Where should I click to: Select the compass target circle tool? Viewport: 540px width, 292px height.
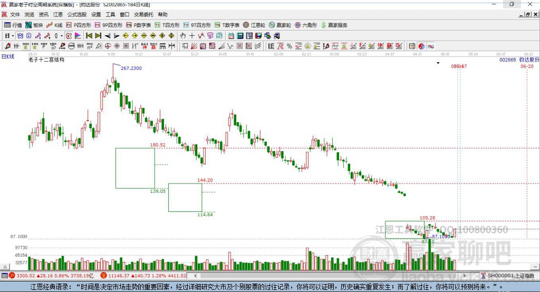click(108, 46)
